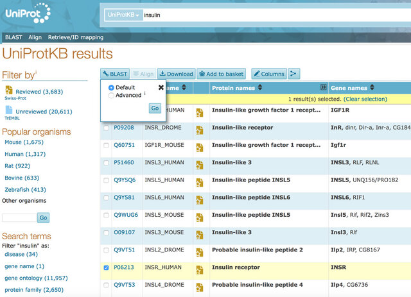Click Go beside Other organisms field
The image size is (411, 297).
[x=43, y=217]
